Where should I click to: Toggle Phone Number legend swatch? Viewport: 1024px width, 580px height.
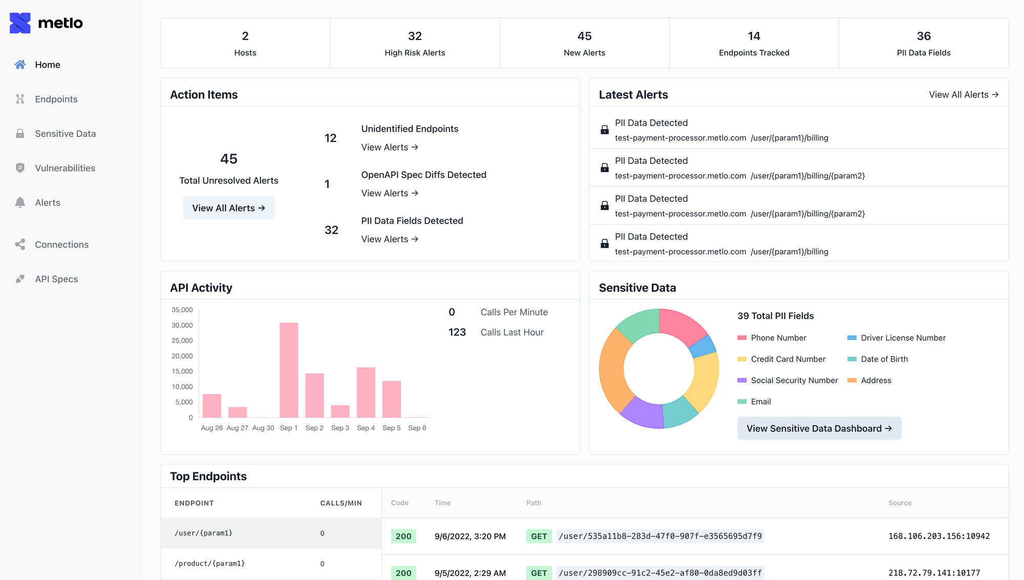(x=742, y=338)
